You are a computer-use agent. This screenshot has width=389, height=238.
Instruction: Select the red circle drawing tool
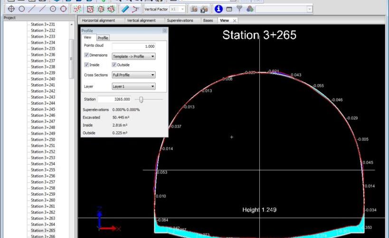63,9
